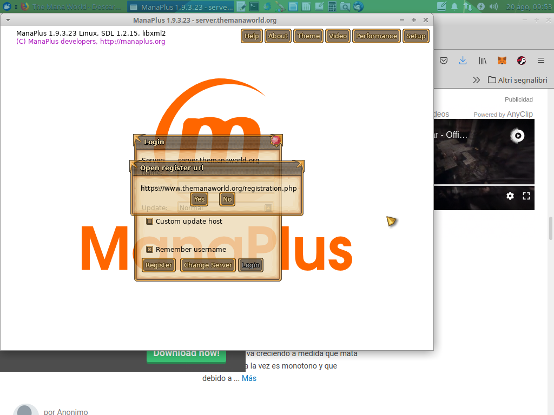The image size is (554, 415).
Task: Launch Thunderbird mail from panel
Action: point(358,6)
